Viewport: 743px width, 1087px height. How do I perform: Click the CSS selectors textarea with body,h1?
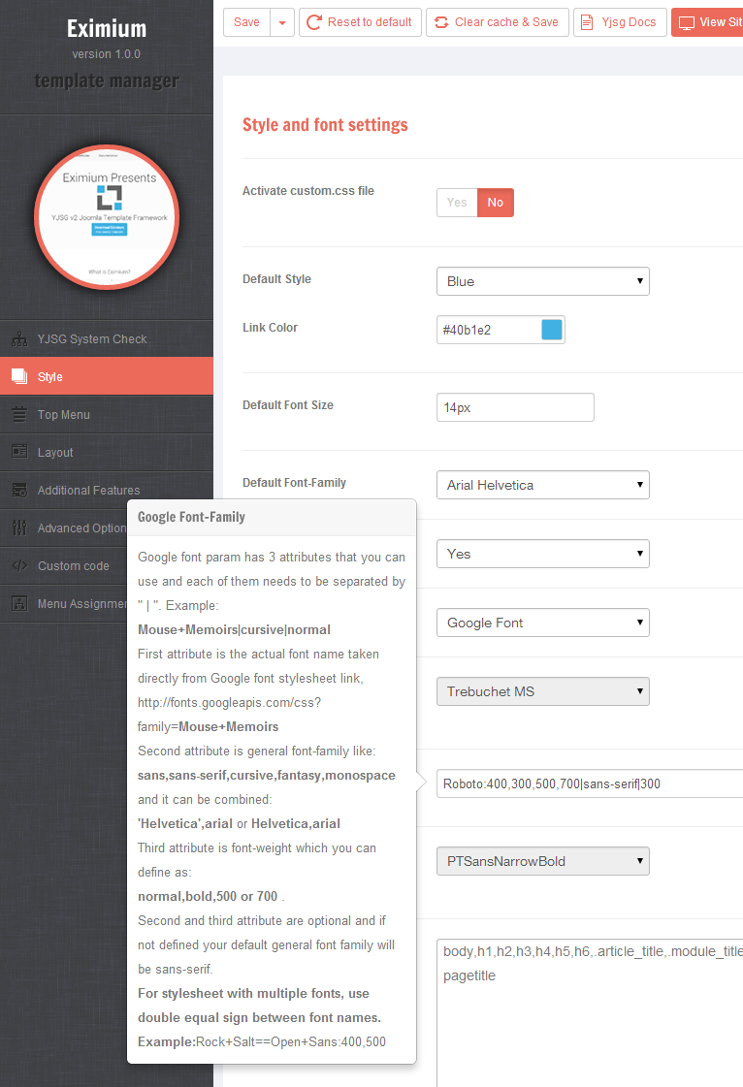point(590,1012)
